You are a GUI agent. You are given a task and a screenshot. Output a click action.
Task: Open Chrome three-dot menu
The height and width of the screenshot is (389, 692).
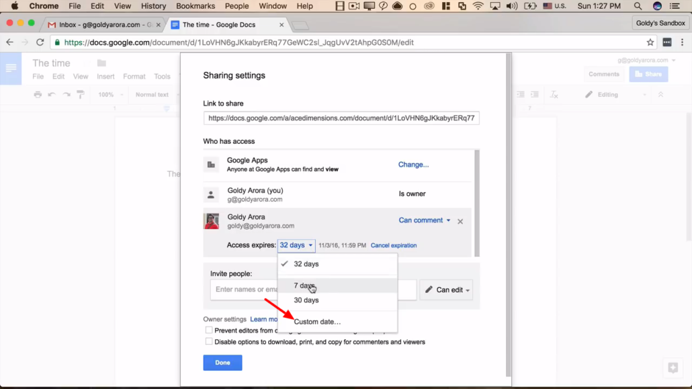[x=683, y=42]
